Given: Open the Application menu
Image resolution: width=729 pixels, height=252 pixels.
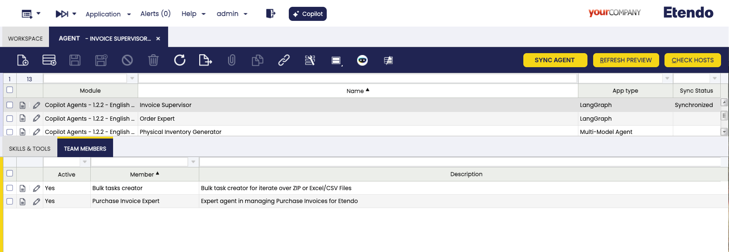Looking at the screenshot, I should 108,14.
